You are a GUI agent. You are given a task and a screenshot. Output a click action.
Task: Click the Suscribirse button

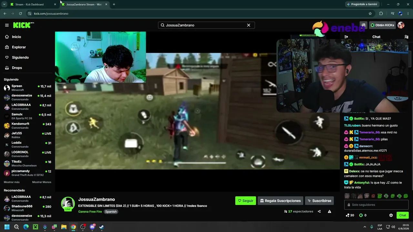pyautogui.click(x=319, y=201)
